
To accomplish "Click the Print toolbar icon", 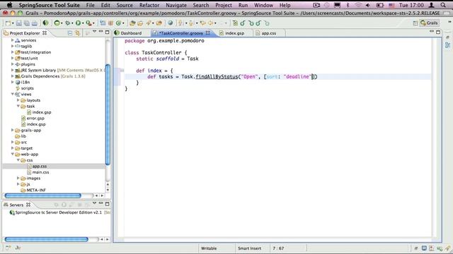I will tap(35, 23).
